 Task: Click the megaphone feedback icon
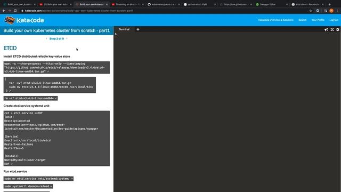point(326,30)
